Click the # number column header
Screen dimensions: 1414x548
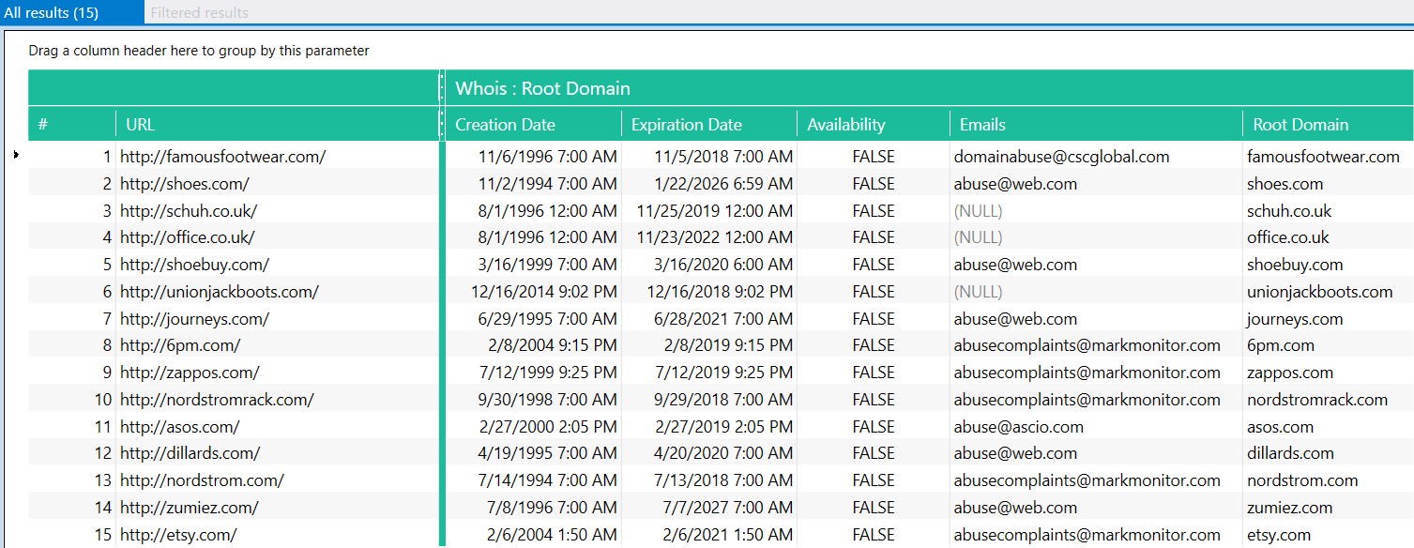point(71,125)
